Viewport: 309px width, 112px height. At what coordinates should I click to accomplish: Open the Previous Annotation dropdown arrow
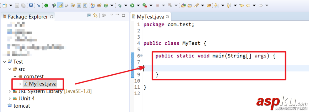pyautogui.click(x=235, y=6)
